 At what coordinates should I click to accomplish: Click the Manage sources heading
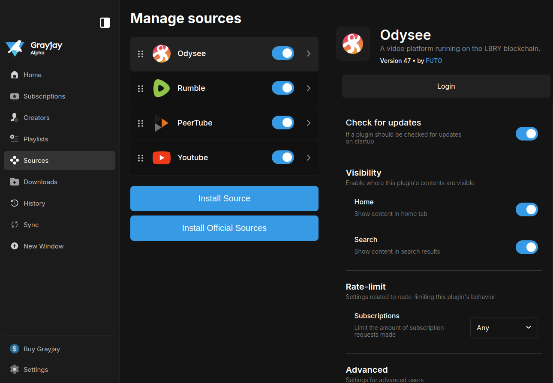186,18
